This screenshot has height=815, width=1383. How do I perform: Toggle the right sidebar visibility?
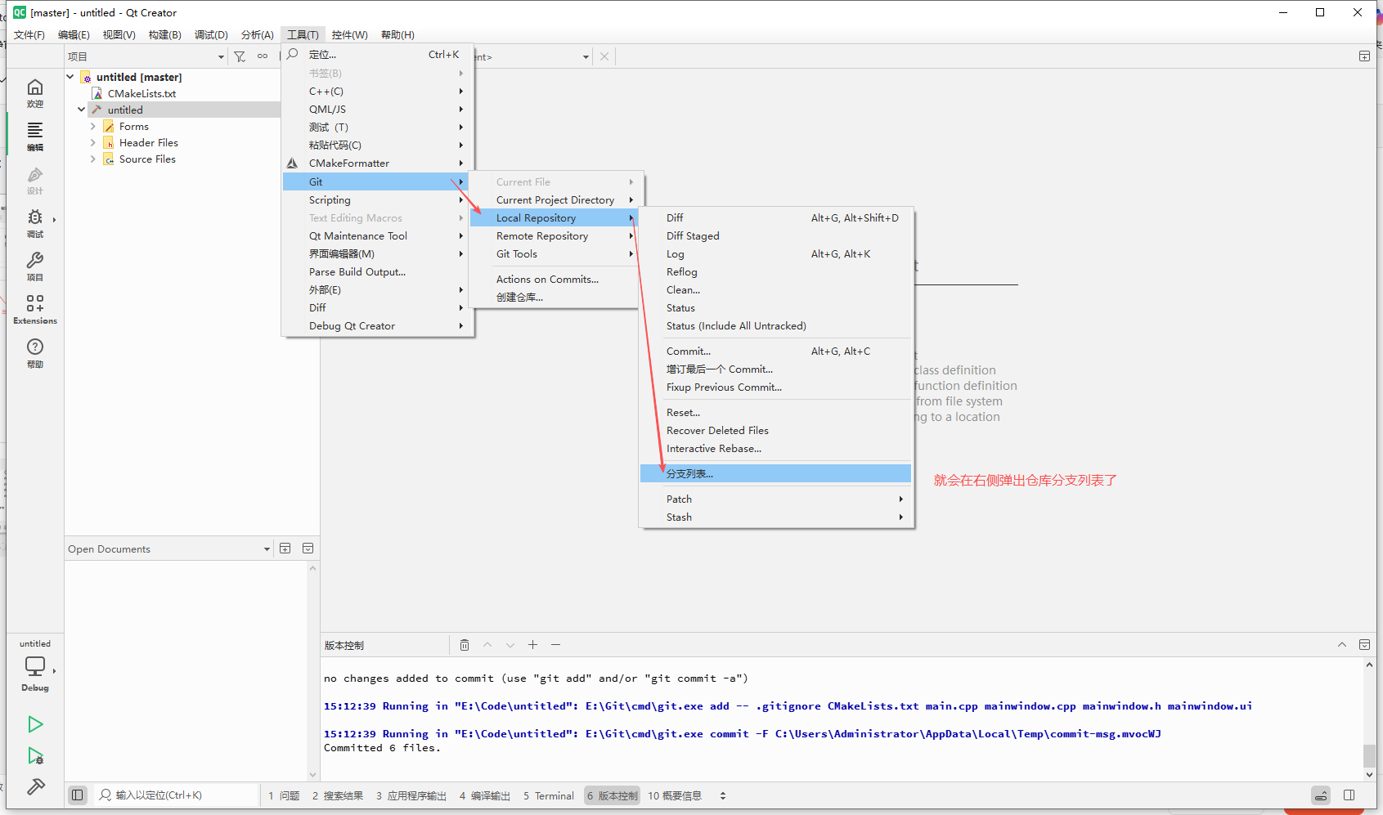pyautogui.click(x=1349, y=795)
